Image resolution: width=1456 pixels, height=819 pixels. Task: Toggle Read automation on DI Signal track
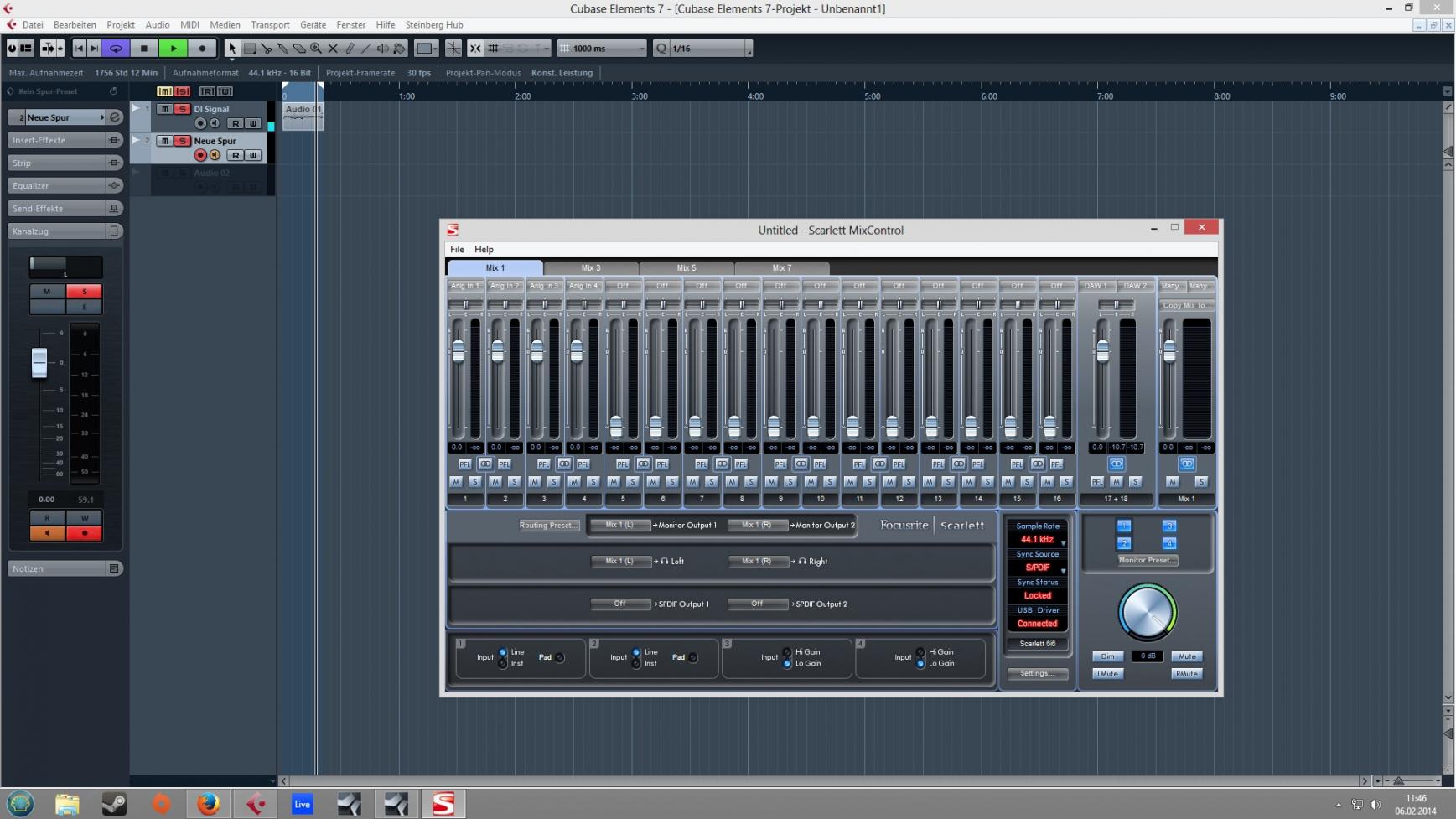236,123
